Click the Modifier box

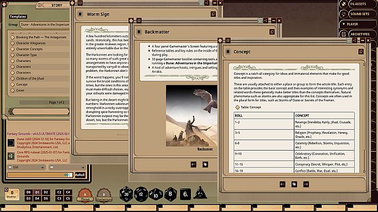[12, 194]
